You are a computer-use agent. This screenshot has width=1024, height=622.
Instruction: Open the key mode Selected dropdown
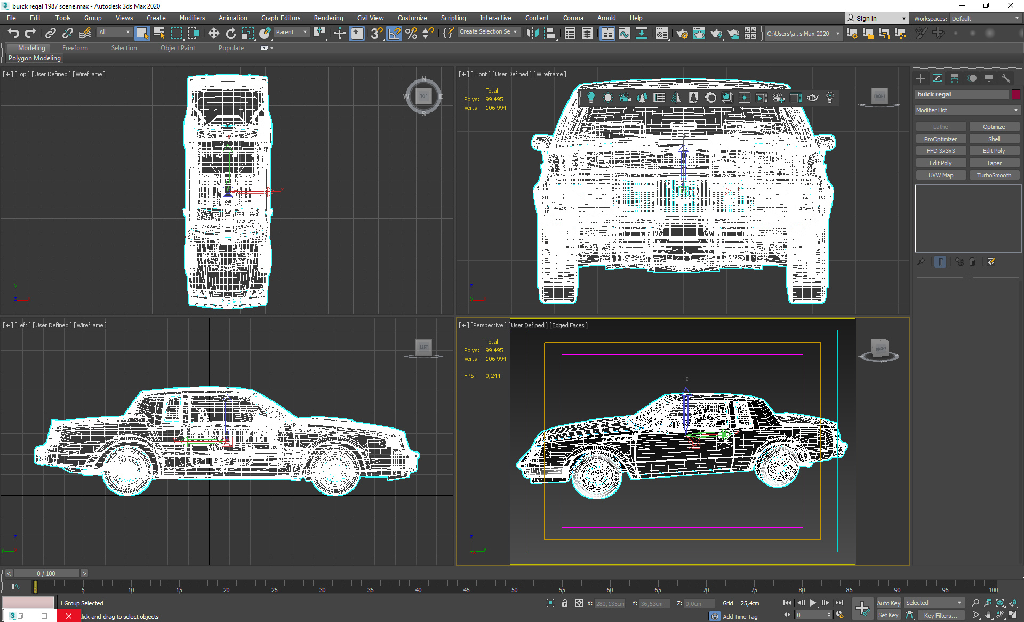(933, 603)
